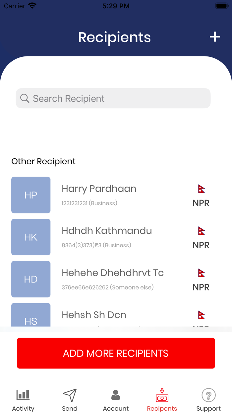Tap the Support question mark icon
232x413 pixels.
(x=208, y=395)
